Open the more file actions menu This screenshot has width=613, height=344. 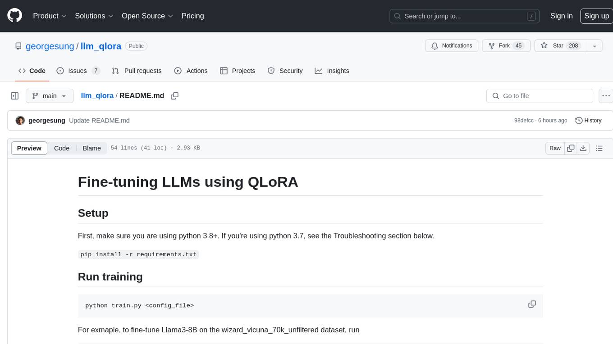[x=606, y=96]
